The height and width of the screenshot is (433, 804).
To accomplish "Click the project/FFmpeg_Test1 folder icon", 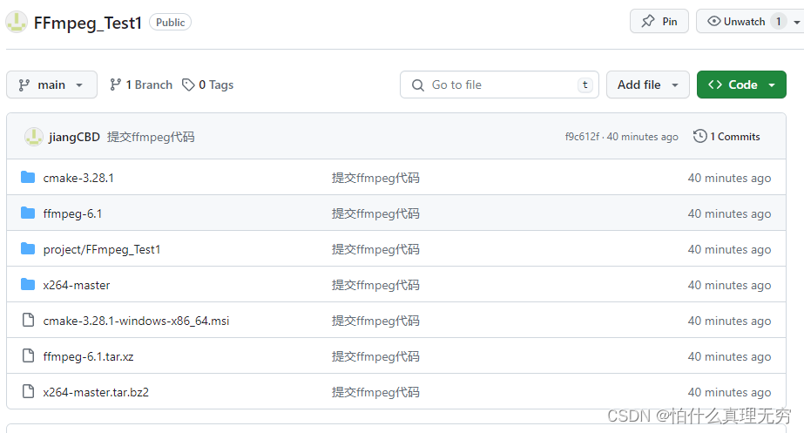I will [28, 249].
